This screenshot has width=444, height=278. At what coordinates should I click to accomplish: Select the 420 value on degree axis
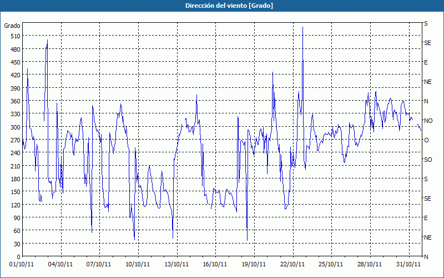click(16, 75)
